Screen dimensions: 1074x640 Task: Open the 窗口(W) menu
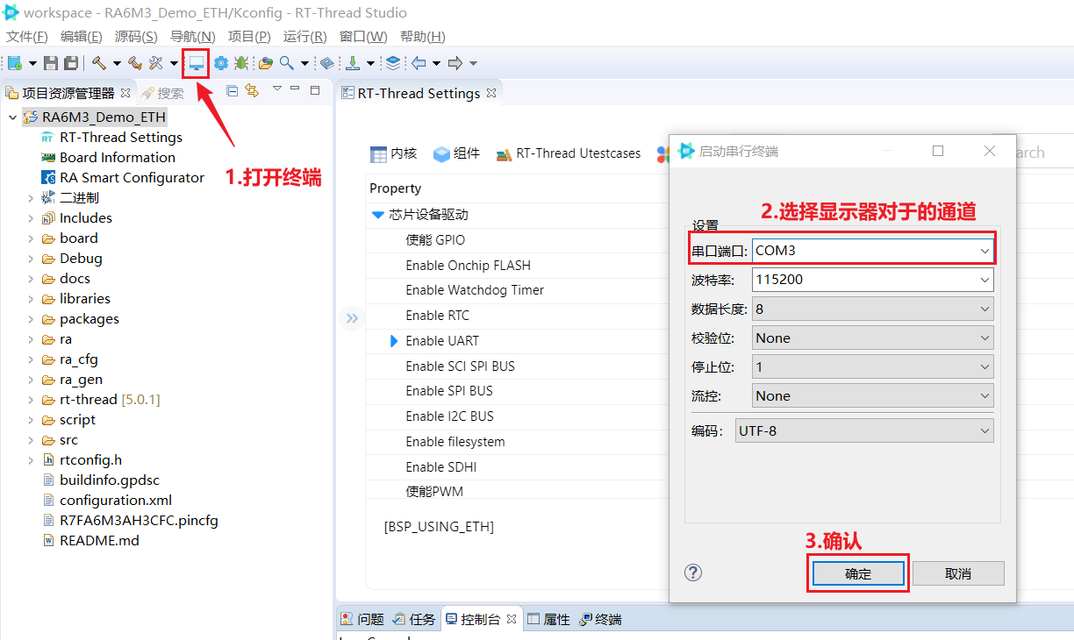pos(363,37)
